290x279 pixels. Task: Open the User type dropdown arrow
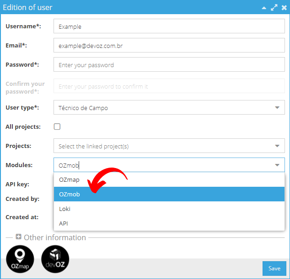(x=277, y=107)
